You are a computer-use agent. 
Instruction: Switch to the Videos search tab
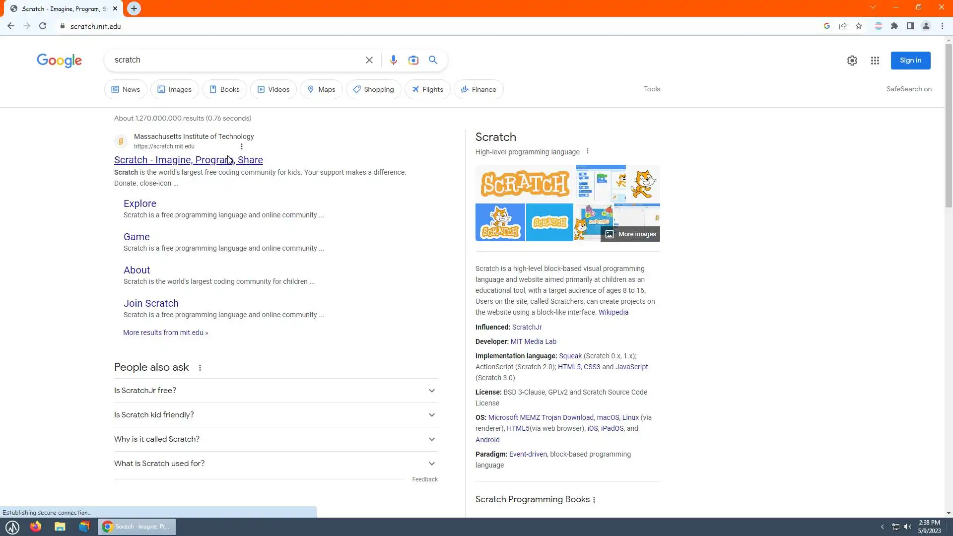click(273, 89)
